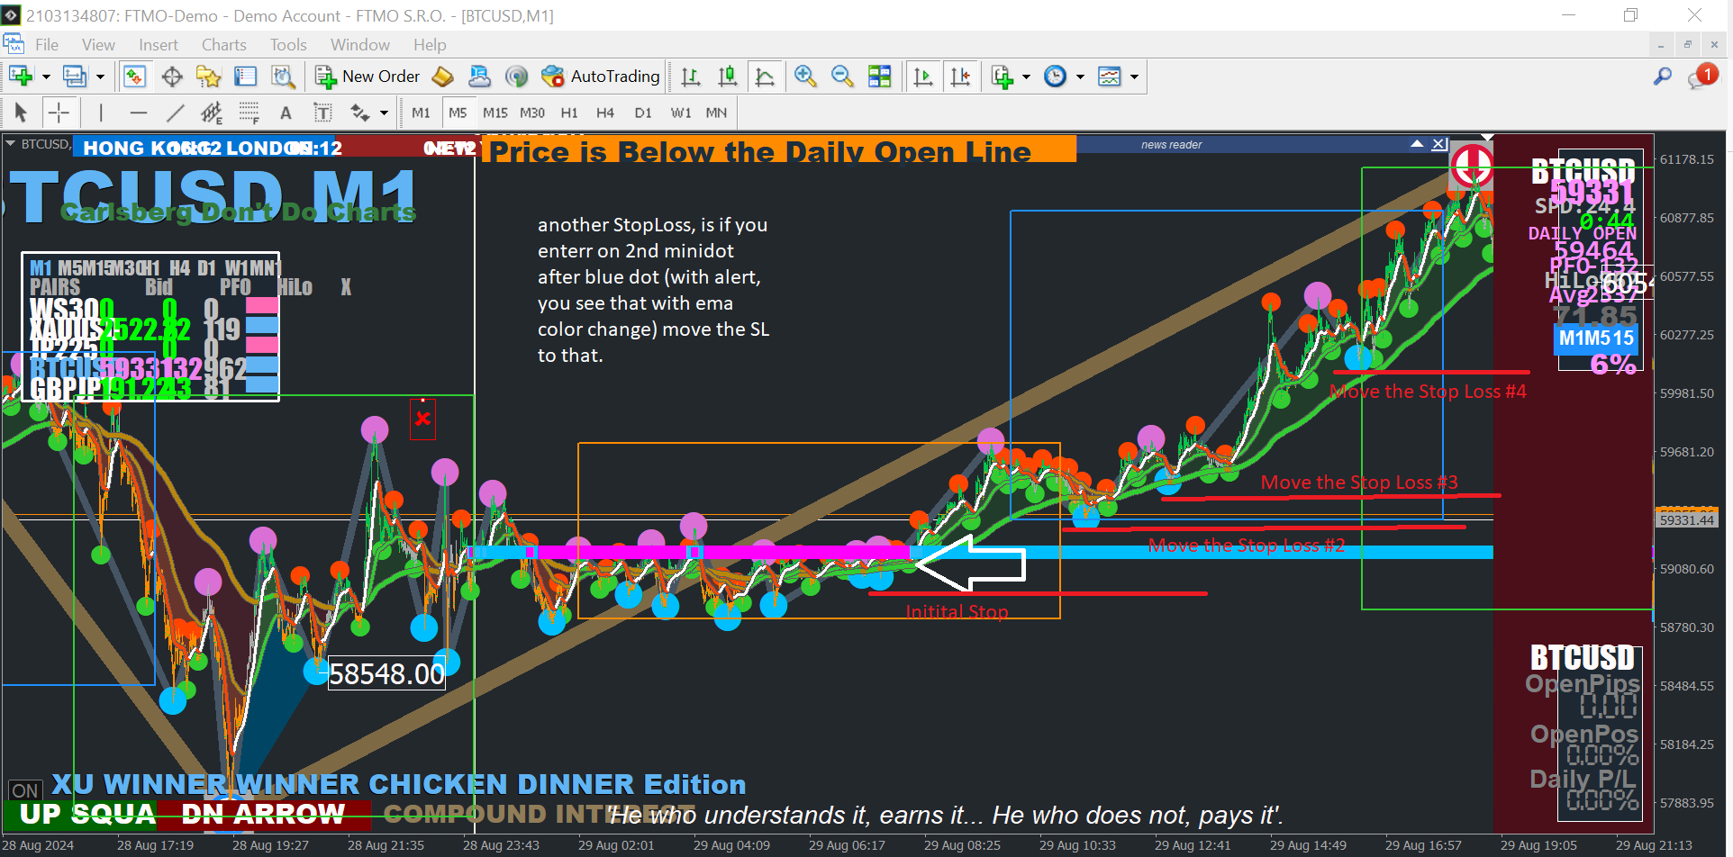The height and width of the screenshot is (857, 1733).
Task: Open the search magnifier icon
Action: [x=1663, y=77]
